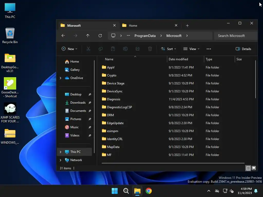The height and width of the screenshot is (197, 263).
Task: Open taskbar Search
Action: [x=126, y=191]
